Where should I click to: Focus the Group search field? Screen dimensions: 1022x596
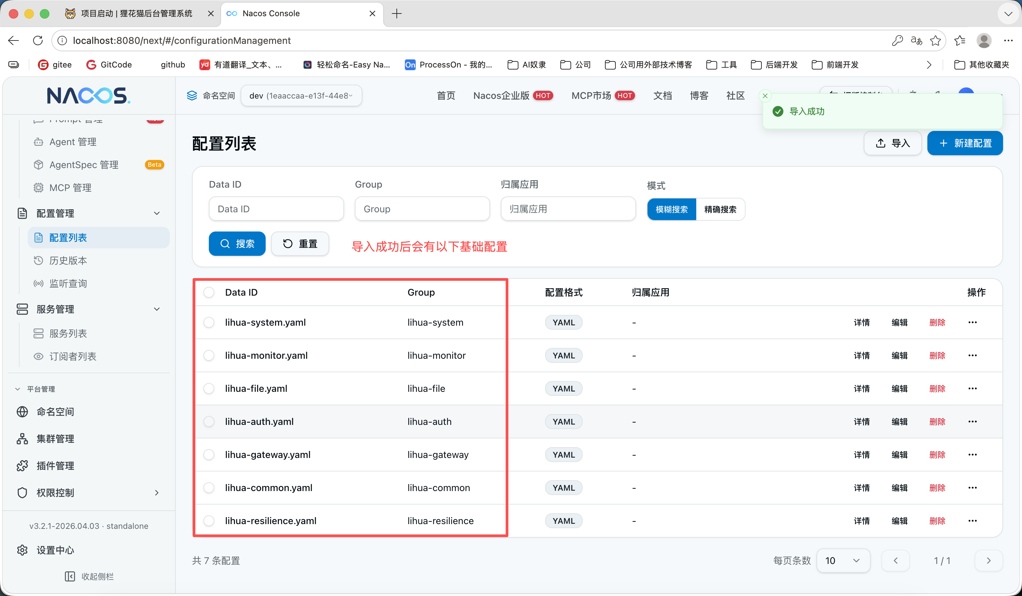click(x=422, y=209)
